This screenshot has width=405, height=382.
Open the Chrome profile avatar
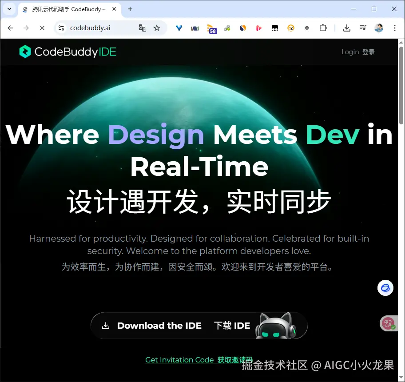379,28
